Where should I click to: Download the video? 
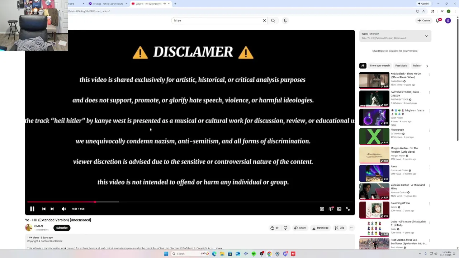320,228
